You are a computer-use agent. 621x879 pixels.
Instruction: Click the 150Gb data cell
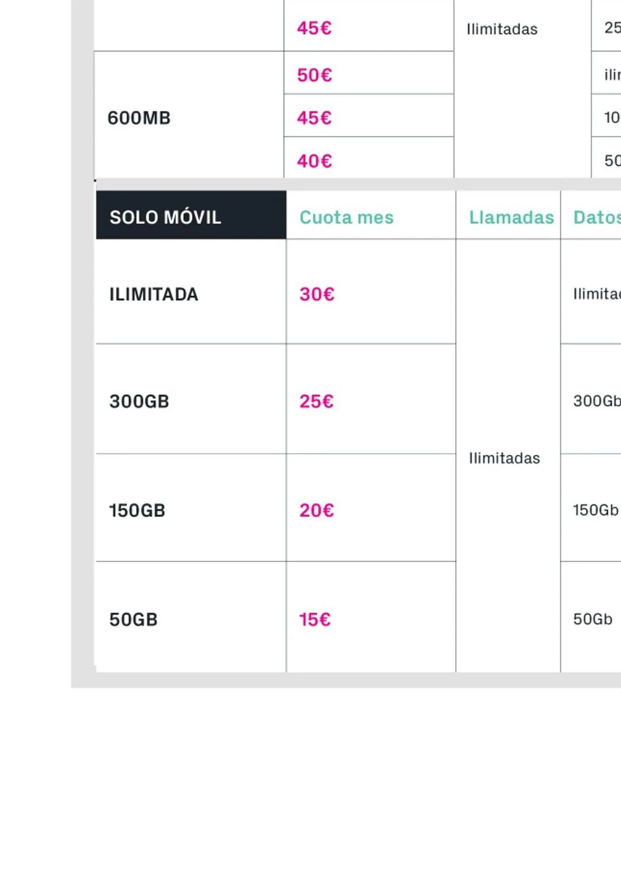596,510
